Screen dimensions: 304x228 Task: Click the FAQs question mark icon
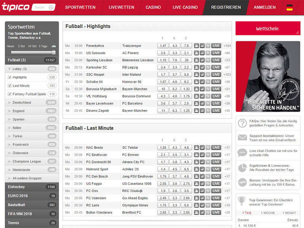(x=242, y=123)
